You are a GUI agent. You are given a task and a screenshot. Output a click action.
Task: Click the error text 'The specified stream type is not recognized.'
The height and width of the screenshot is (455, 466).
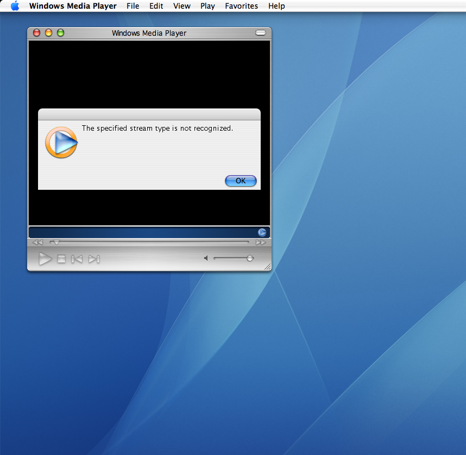pos(158,128)
